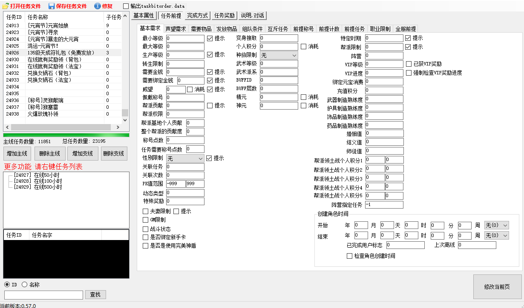This screenshot has height=308, width=524.
Task: Click the open task file folder icon
Action: pyautogui.click(x=5, y=6)
